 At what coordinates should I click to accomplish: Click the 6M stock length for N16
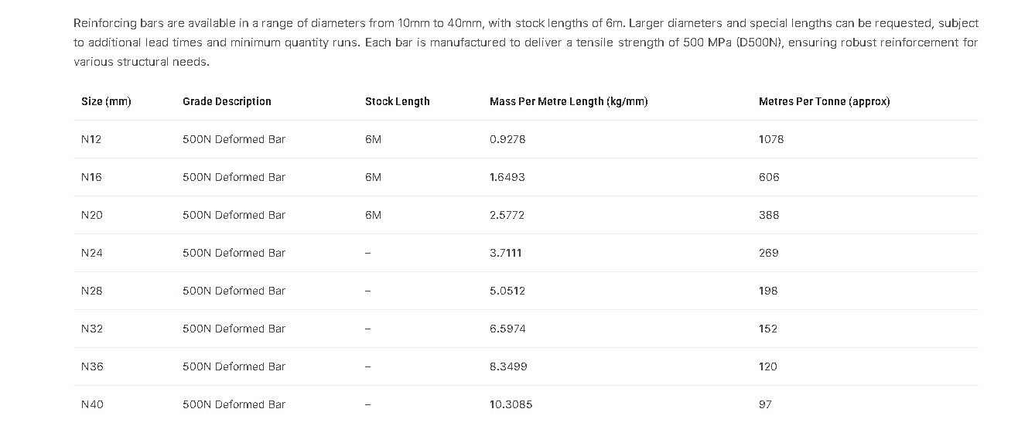click(x=373, y=177)
